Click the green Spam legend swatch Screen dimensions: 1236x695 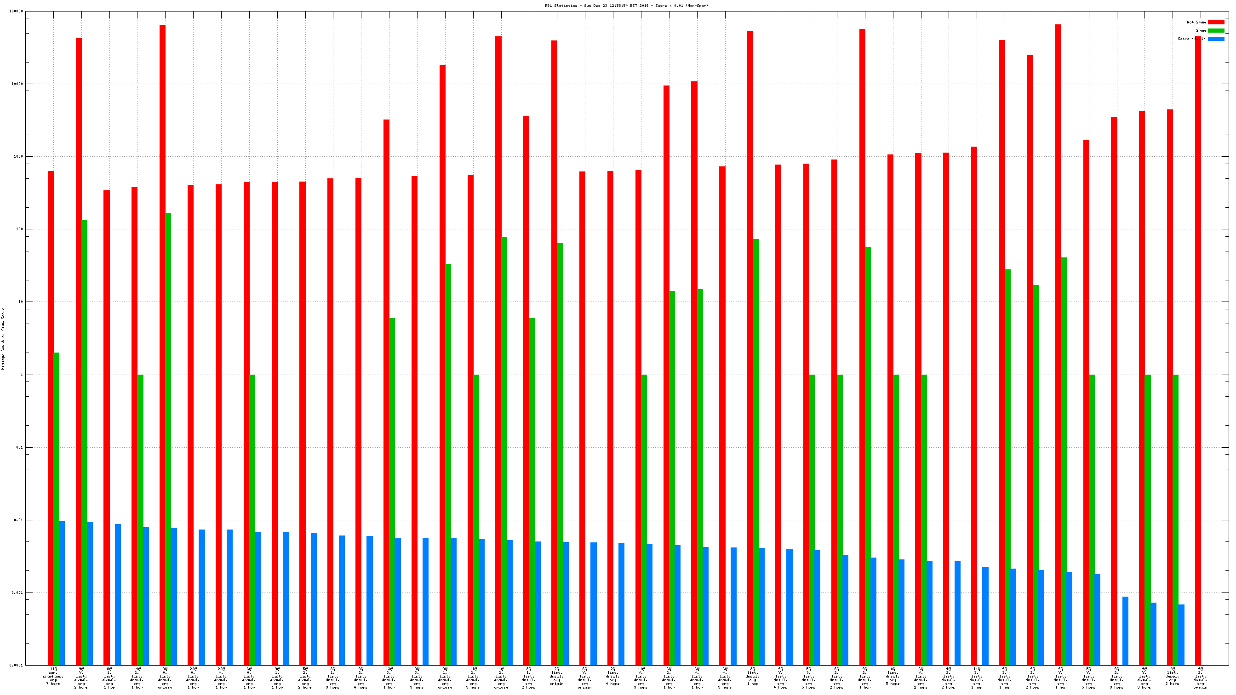point(1215,30)
